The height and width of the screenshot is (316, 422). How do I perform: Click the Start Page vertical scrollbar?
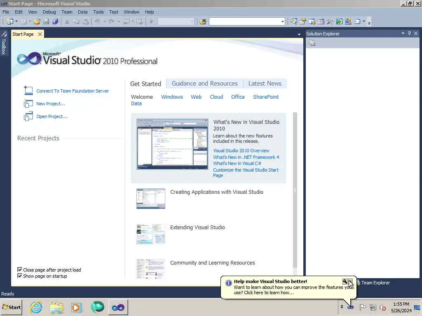[295, 190]
